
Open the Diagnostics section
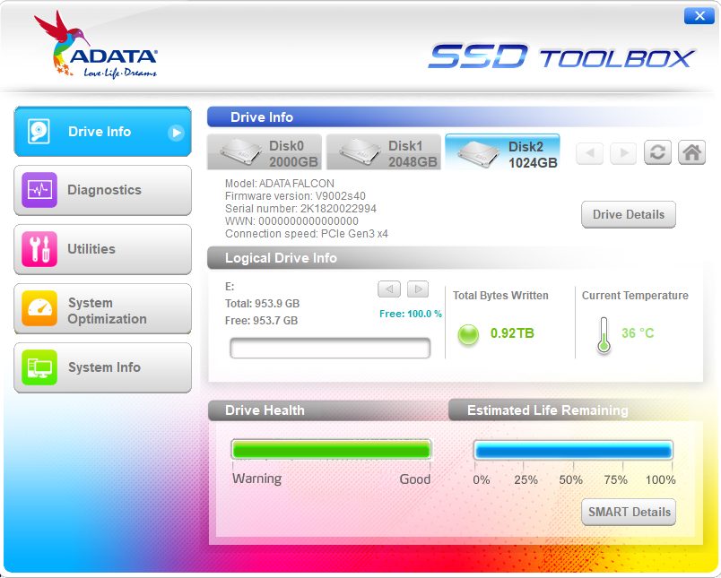103,190
